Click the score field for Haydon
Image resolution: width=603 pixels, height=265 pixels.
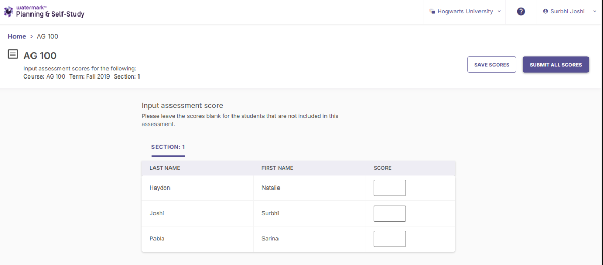390,188
